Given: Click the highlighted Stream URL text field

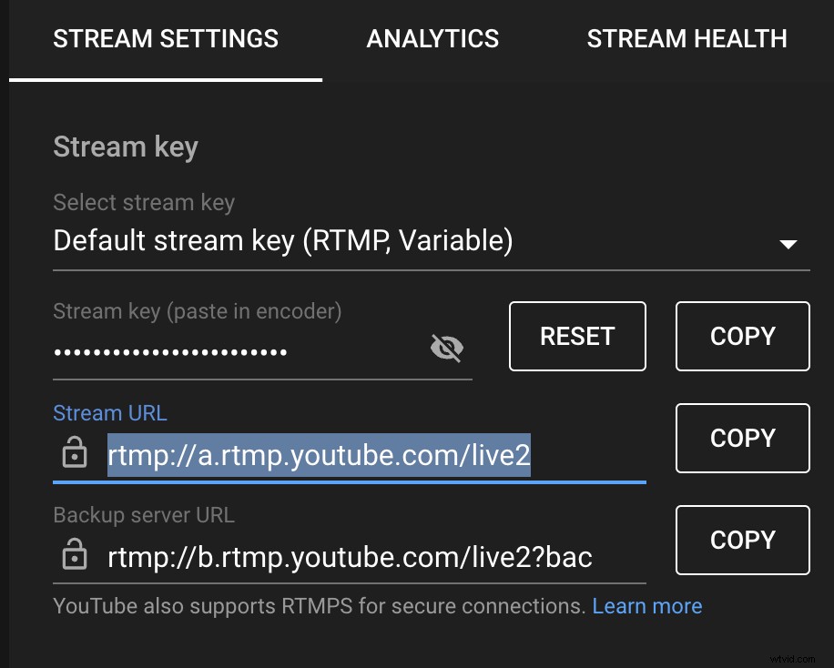Looking at the screenshot, I should [x=319, y=455].
